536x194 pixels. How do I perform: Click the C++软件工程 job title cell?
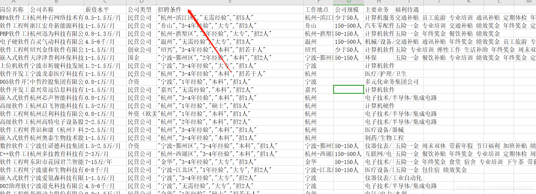pos(14,154)
